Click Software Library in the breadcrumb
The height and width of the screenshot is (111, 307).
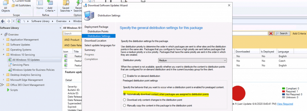point(40,21)
